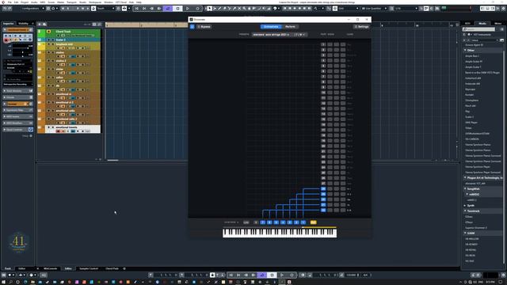Open the Transport menu
This screenshot has width=507, height=285.
(x=71, y=2)
